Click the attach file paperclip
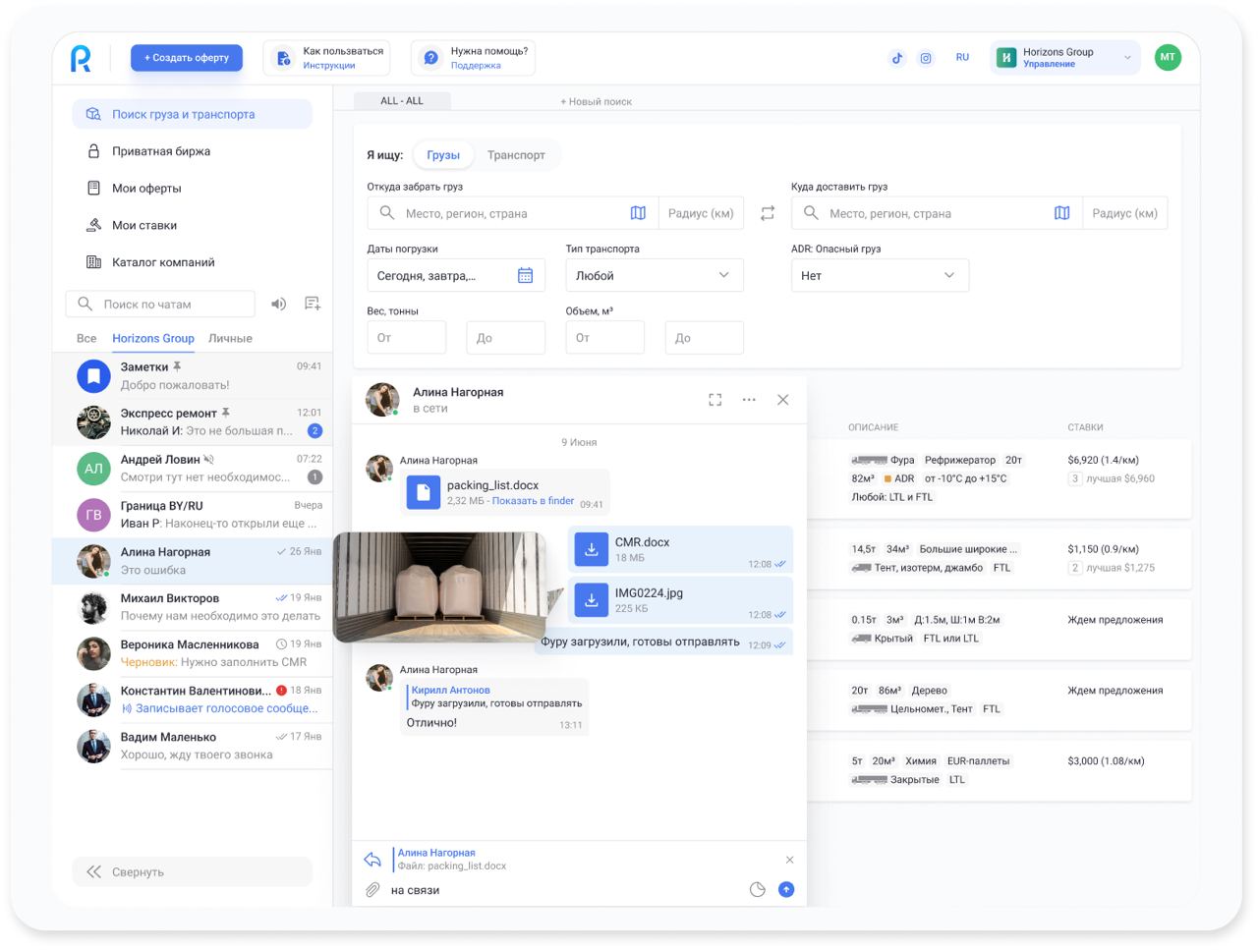This screenshot has height=950, width=1258. click(x=373, y=890)
